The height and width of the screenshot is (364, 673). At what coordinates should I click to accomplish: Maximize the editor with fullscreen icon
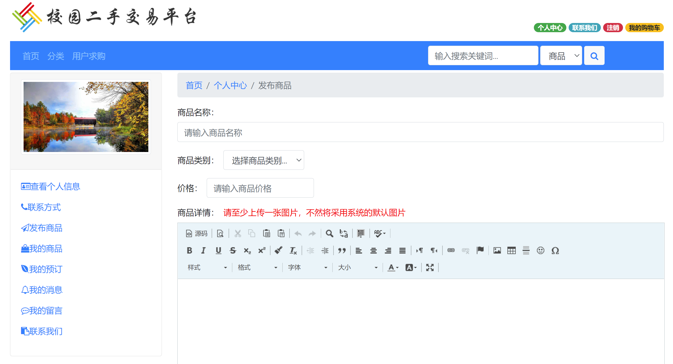point(430,267)
